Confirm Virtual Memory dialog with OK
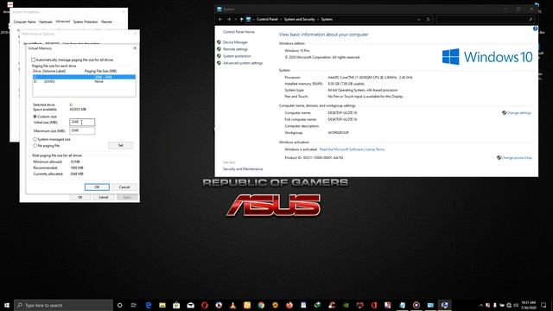This screenshot has height=311, width=553. pyautogui.click(x=97, y=187)
